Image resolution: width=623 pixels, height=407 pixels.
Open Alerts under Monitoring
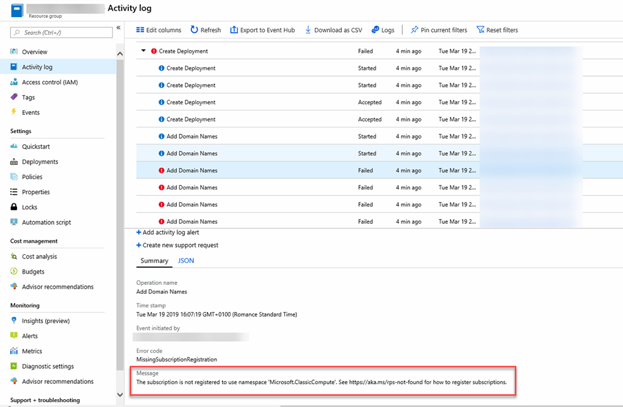click(x=30, y=336)
